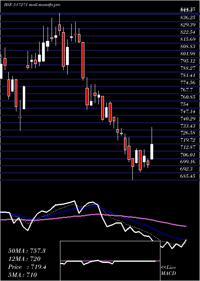Select the 706.01 price axis label
Viewport: 200px width, 281px height.
tap(188, 155)
